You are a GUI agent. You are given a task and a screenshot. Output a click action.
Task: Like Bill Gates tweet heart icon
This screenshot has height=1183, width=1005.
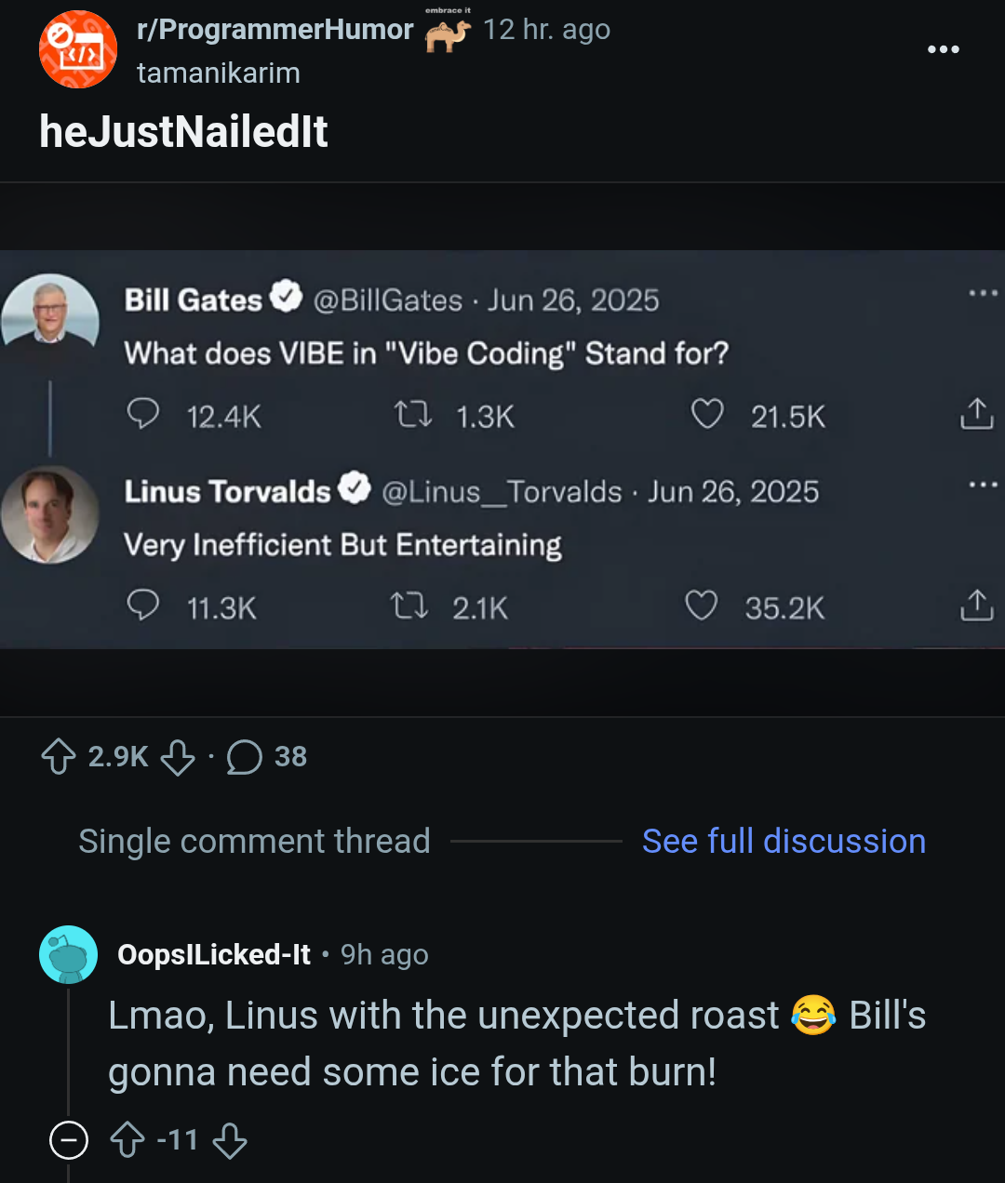(707, 414)
